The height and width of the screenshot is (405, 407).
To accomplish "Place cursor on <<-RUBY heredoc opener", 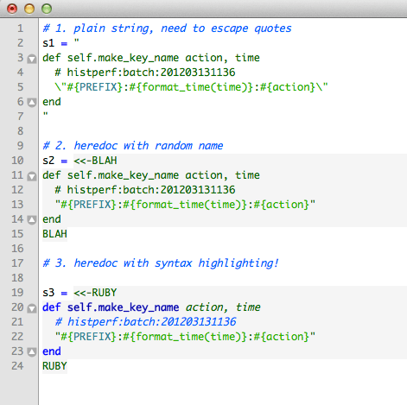I will (95, 293).
